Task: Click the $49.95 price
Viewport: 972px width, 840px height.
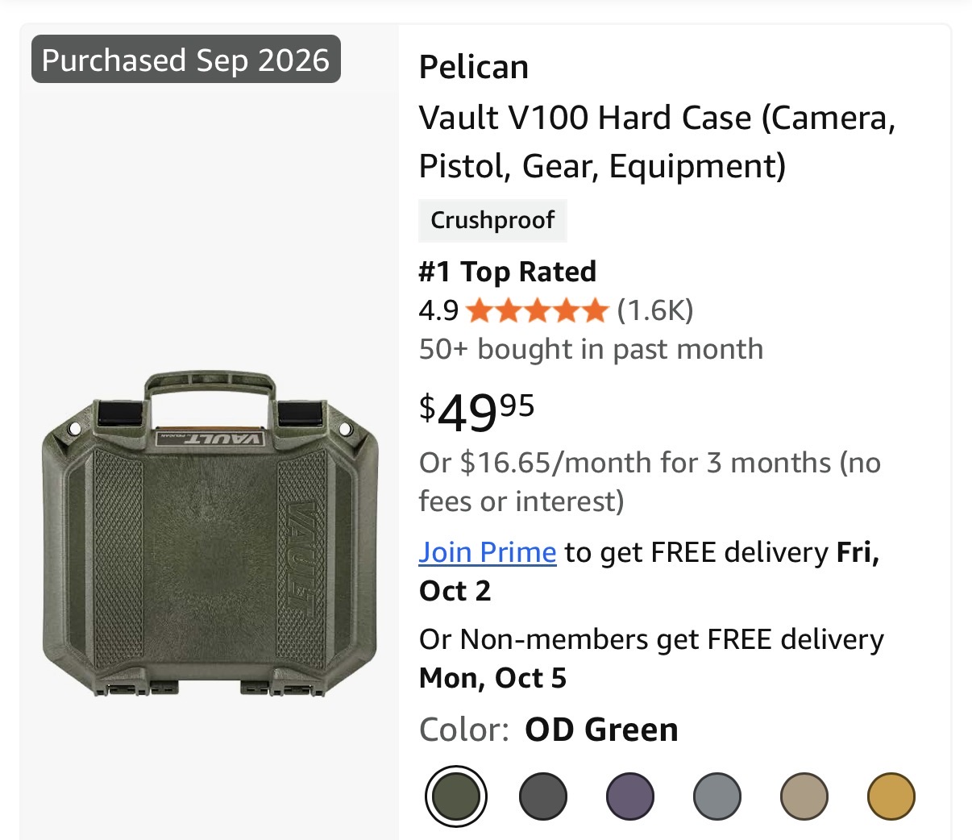Action: click(x=476, y=410)
